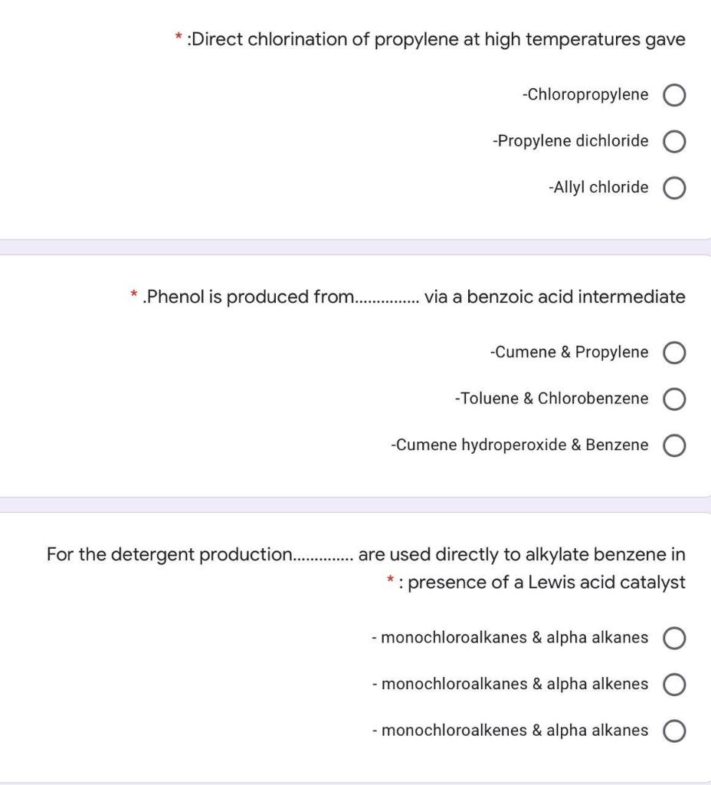This screenshot has height=785, width=711.
Task: Choose Cumene & Propylene option
Action: (x=673, y=353)
